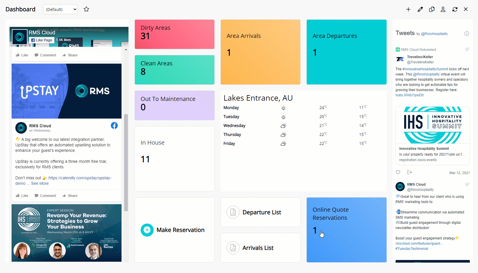The image size is (478, 273).
Task: Click the Dashboard page title
Action: (x=20, y=9)
